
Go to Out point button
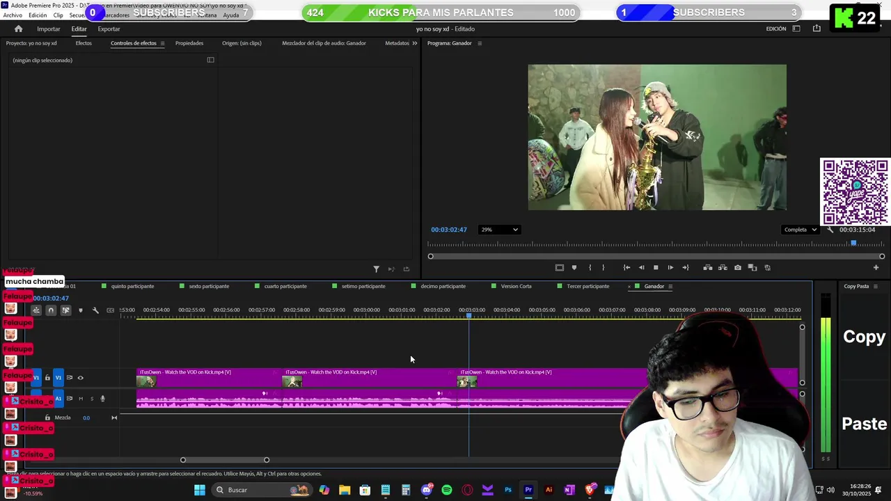point(685,267)
